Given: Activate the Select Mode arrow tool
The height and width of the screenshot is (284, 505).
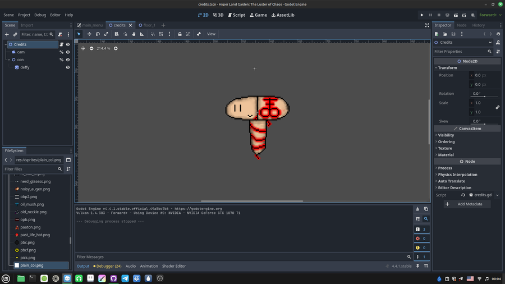Looking at the screenshot, I should tap(79, 34).
